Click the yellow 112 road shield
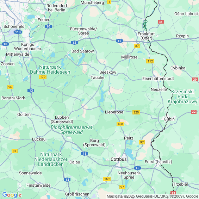199x199 pixels. pyautogui.click(x=150, y=61)
